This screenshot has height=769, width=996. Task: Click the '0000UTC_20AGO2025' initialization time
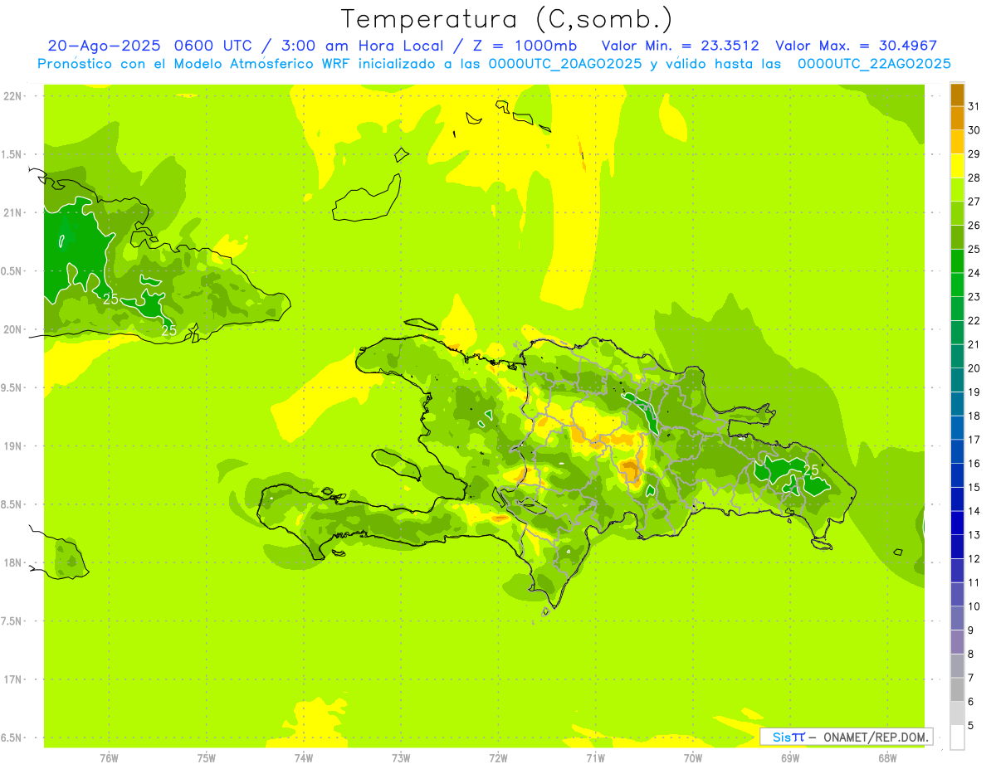tap(565, 64)
